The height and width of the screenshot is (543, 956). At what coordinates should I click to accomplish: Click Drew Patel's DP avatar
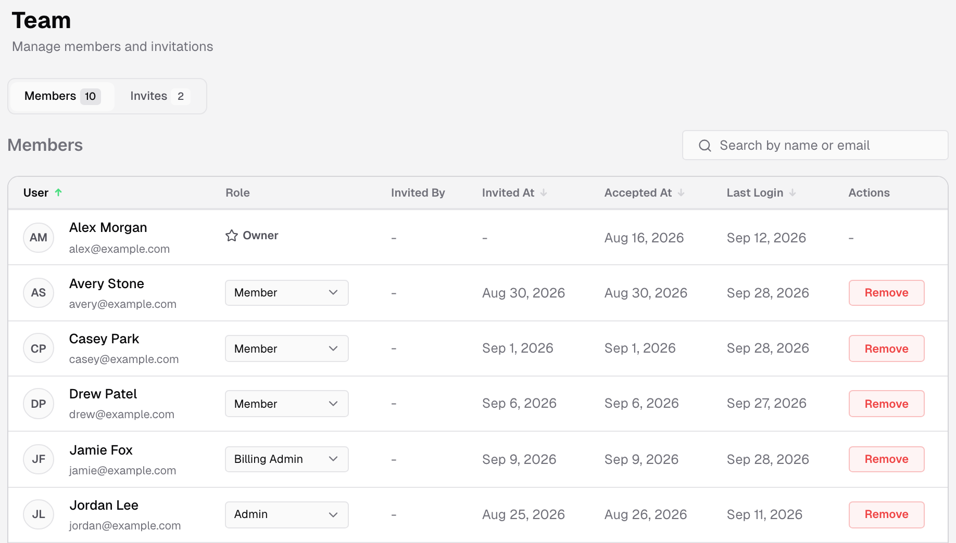click(39, 404)
